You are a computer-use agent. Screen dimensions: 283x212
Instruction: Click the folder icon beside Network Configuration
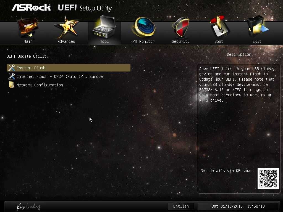(11, 85)
